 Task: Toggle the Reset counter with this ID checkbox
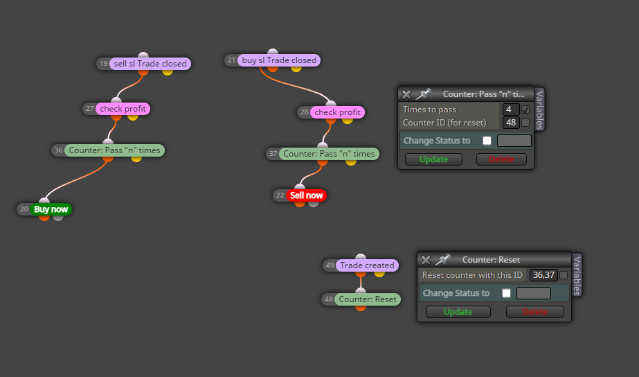point(564,275)
